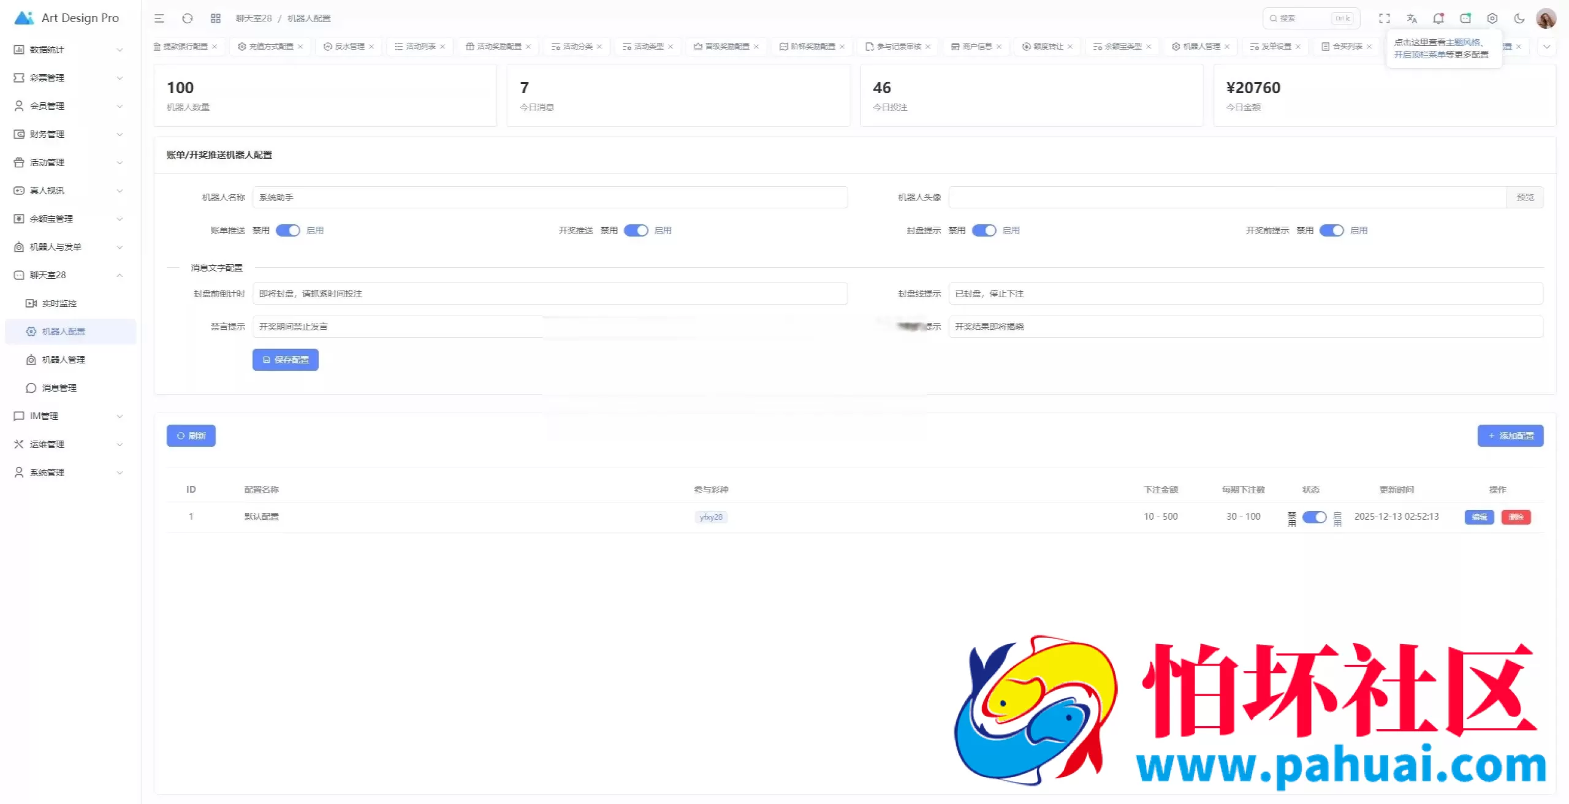Expand the 彩票管理 menu
Image resolution: width=1569 pixels, height=804 pixels.
[70, 78]
